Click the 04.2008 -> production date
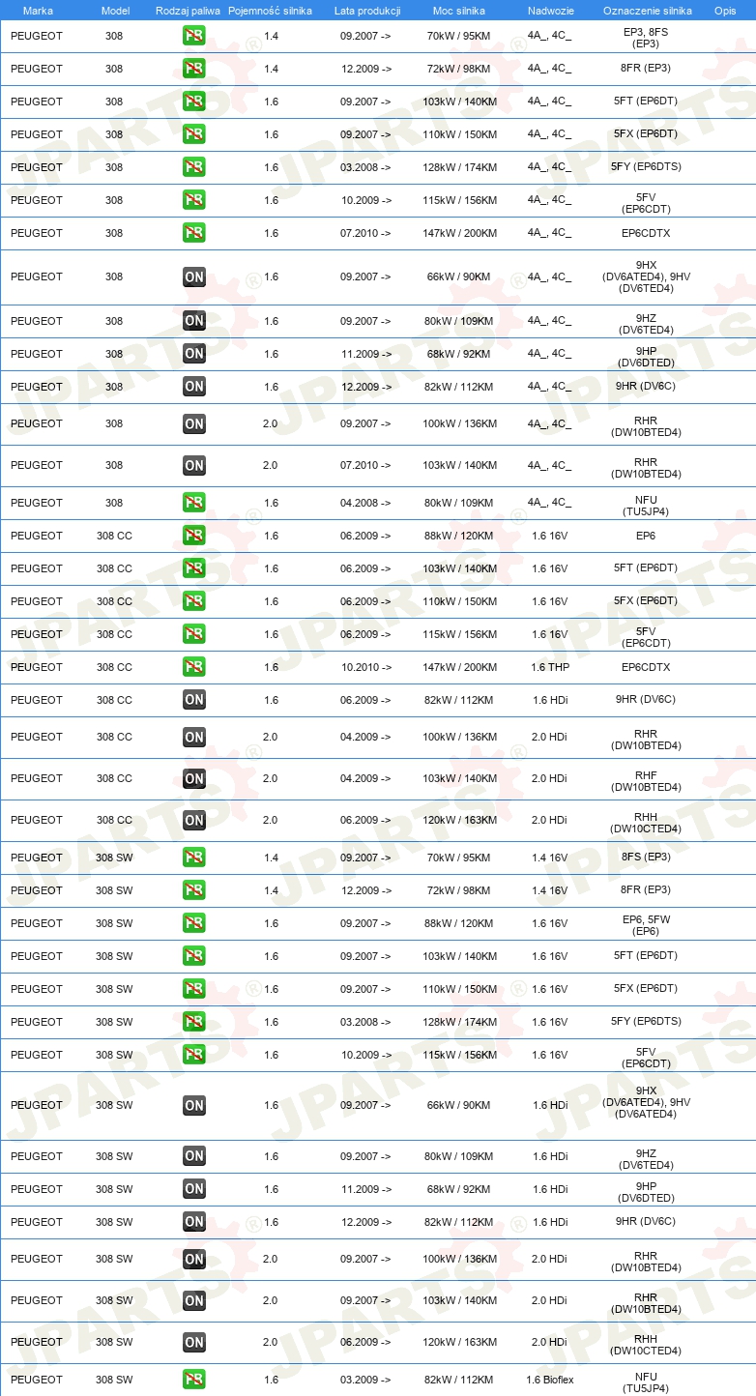 click(365, 503)
